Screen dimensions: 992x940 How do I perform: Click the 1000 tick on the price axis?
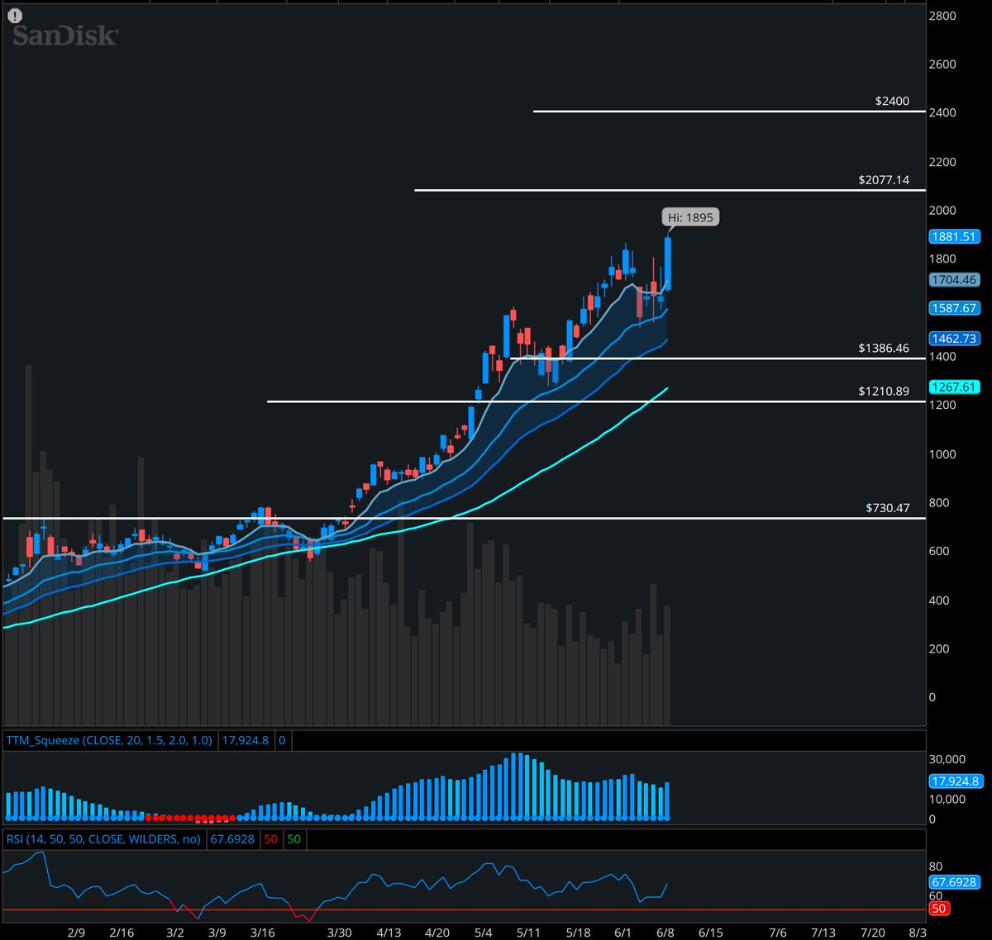pos(942,454)
